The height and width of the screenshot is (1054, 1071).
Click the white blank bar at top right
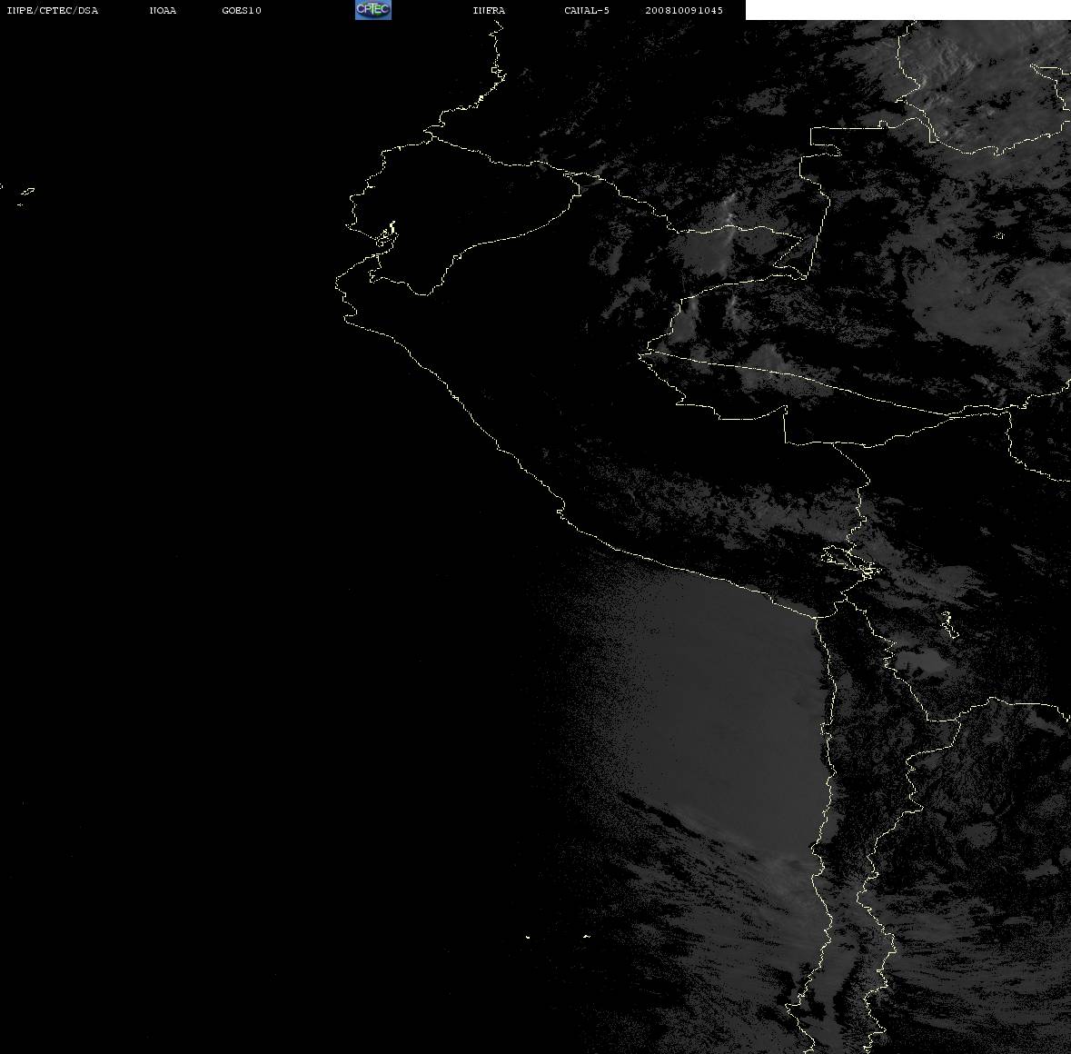[907, 10]
